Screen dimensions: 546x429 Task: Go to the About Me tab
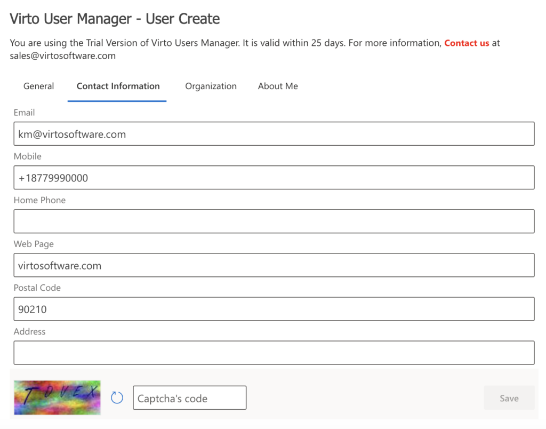[x=278, y=86]
